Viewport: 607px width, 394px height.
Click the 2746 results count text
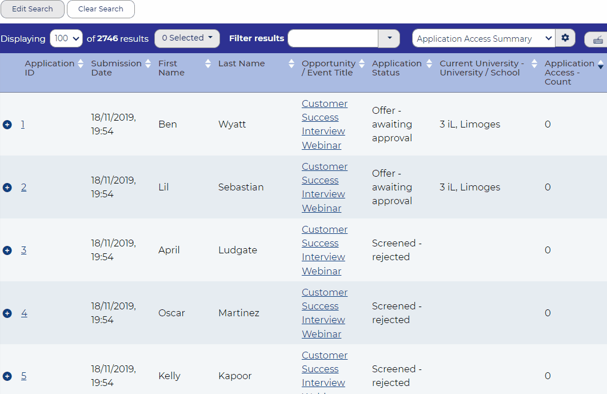pos(118,39)
